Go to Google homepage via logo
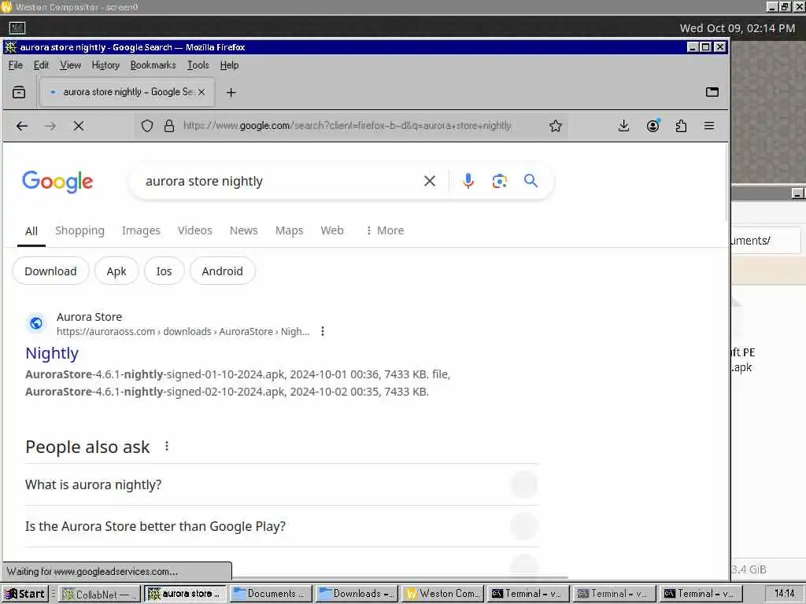806x604 pixels. point(57,182)
